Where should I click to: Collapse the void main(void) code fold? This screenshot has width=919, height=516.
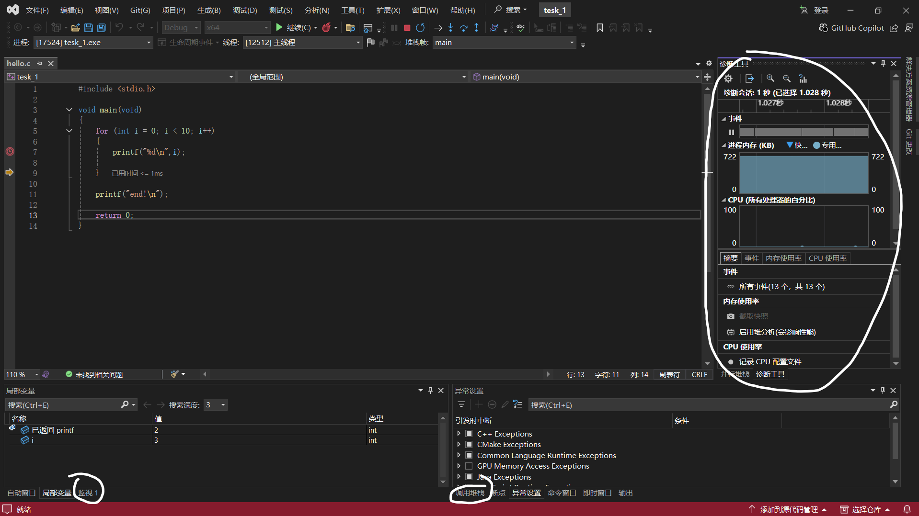click(x=69, y=110)
